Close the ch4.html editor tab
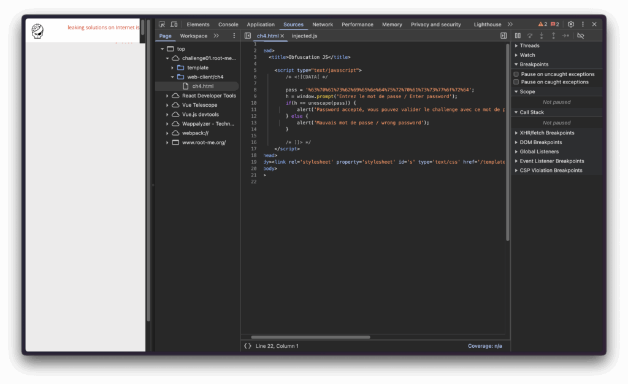The image size is (628, 384). coord(283,36)
